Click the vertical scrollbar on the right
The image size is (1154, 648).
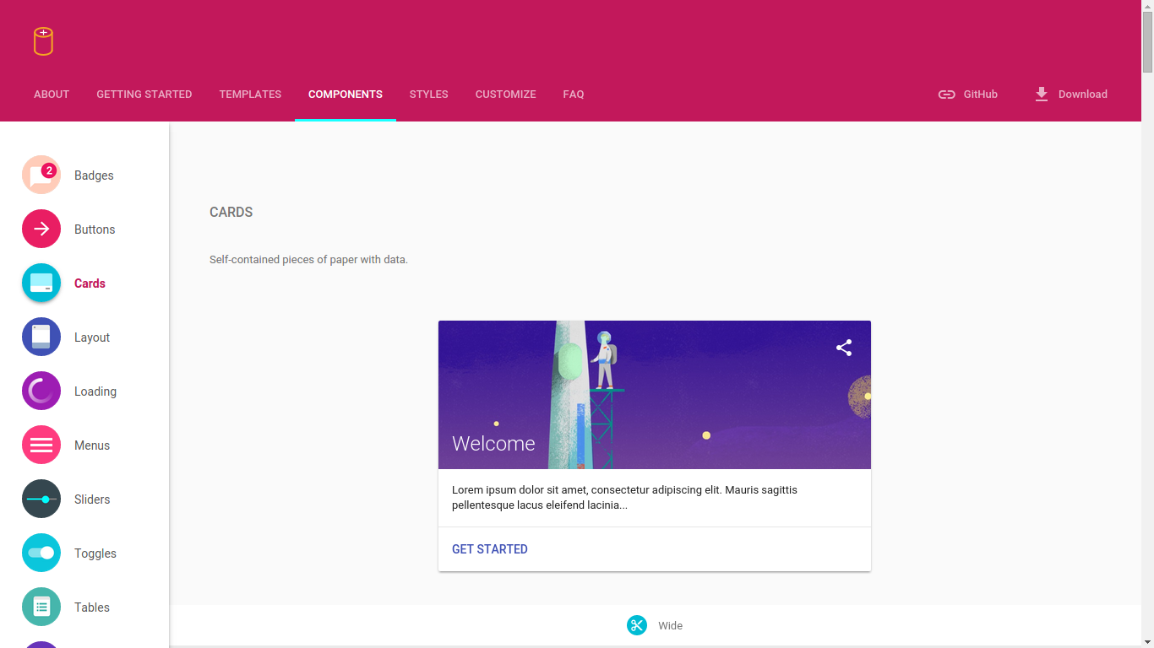(x=1147, y=34)
